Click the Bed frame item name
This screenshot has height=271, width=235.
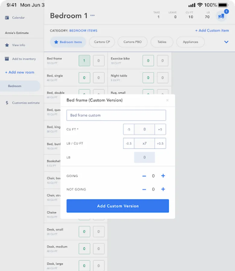(x=54, y=58)
